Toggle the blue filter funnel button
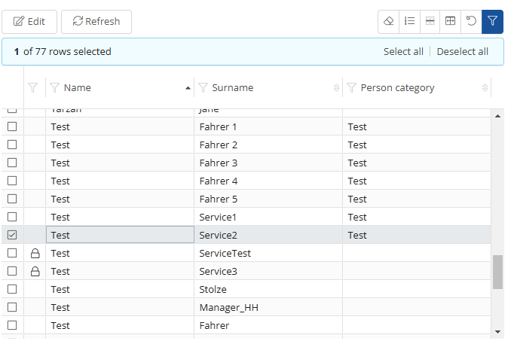This screenshot has width=514, height=344. [x=492, y=21]
